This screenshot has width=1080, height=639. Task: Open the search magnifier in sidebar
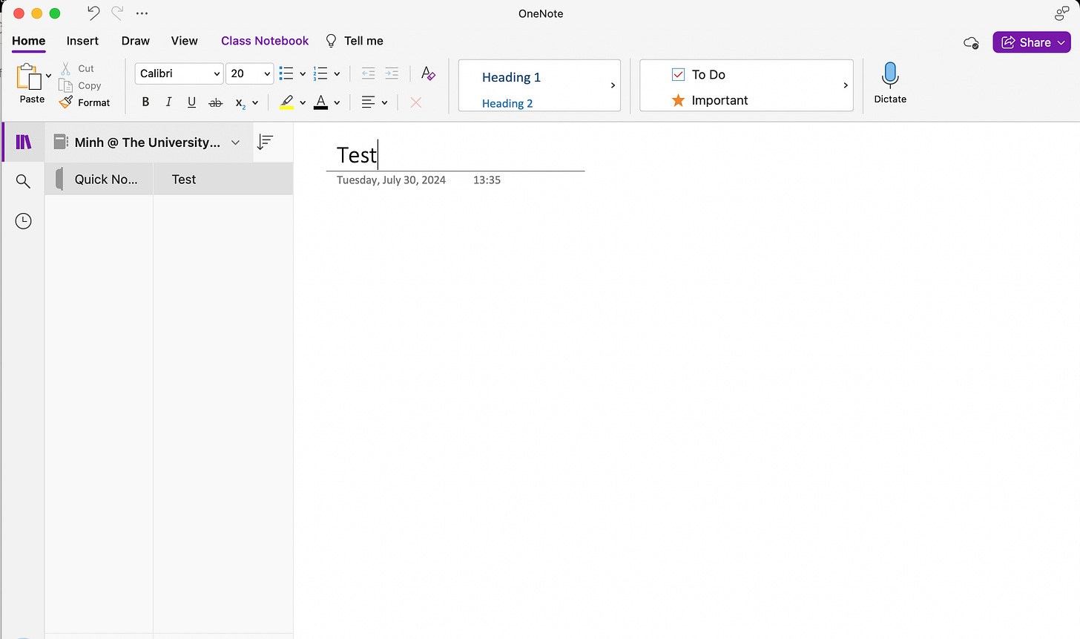pyautogui.click(x=23, y=181)
